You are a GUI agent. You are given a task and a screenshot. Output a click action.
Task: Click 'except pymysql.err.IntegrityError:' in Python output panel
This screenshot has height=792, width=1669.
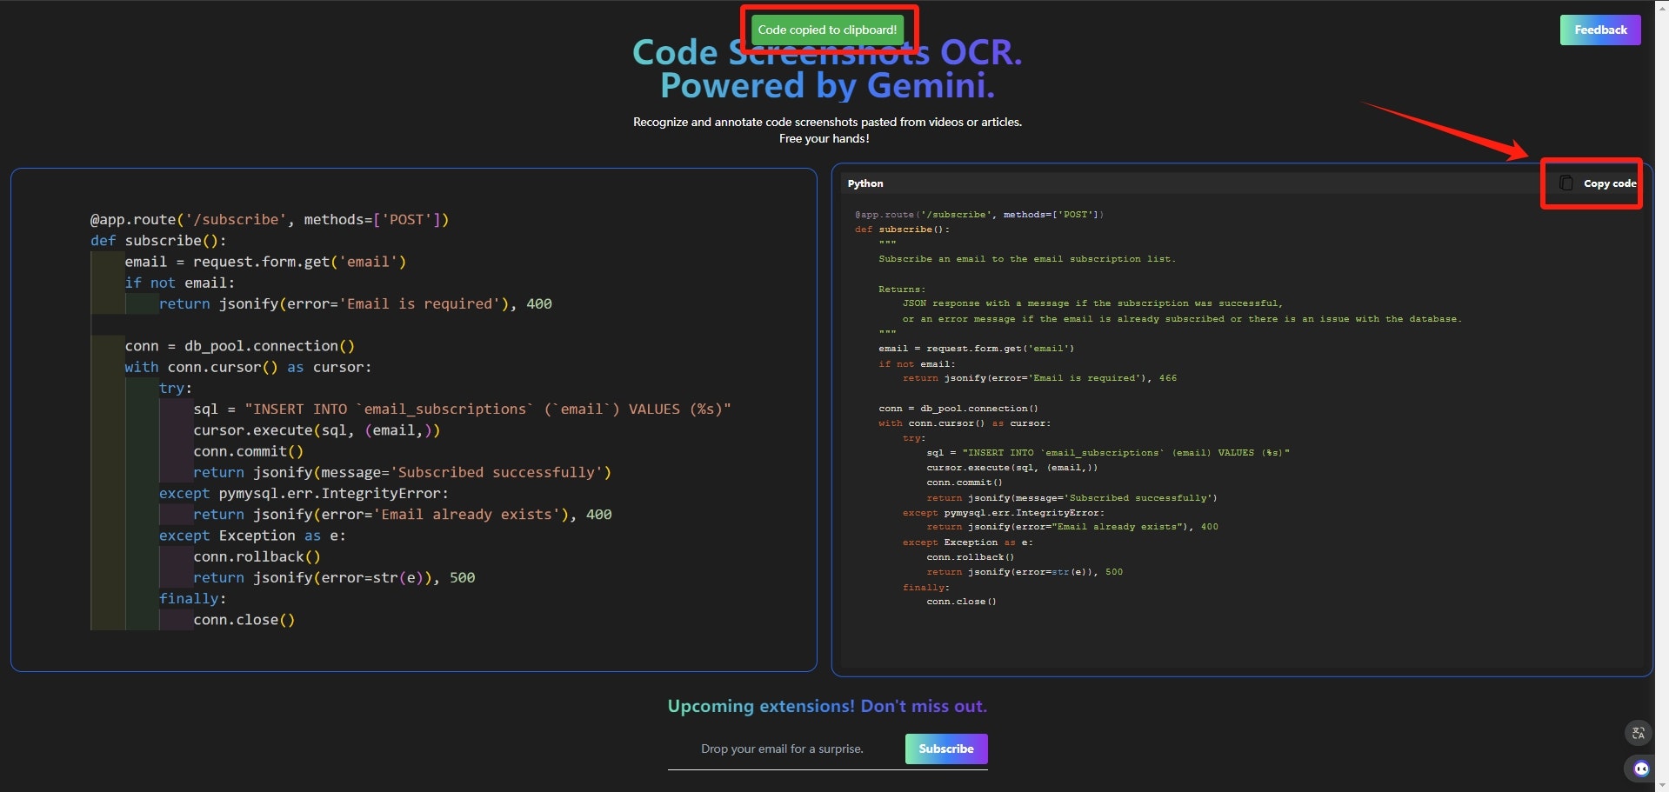(1004, 513)
